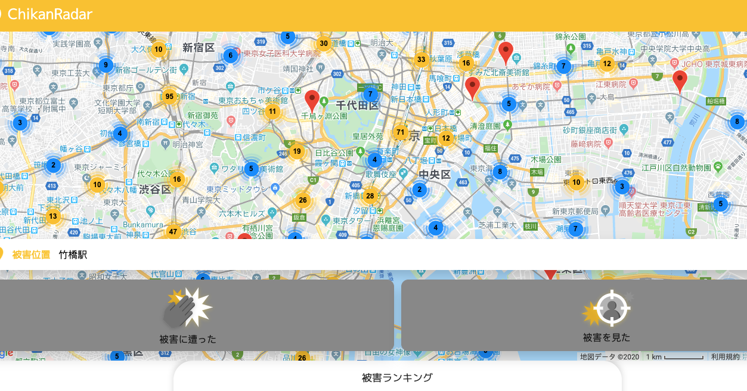
Task: Click the red pin near 船堀橋
Action: (680, 82)
